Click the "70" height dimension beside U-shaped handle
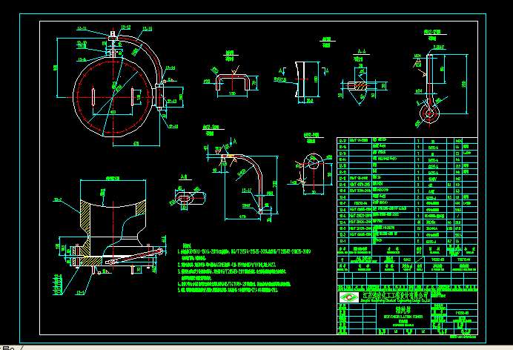Screen dimensions: 513x350 [x=254, y=83]
